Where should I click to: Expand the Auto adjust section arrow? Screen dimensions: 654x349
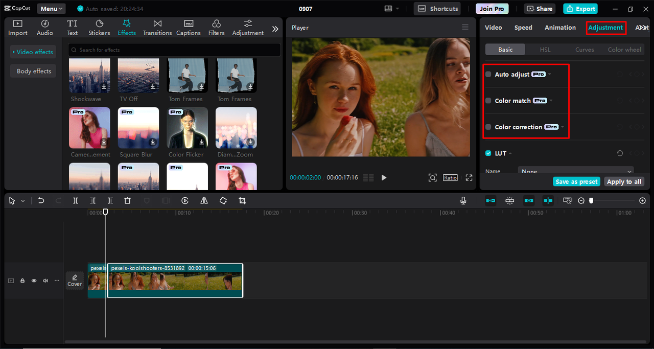point(550,75)
